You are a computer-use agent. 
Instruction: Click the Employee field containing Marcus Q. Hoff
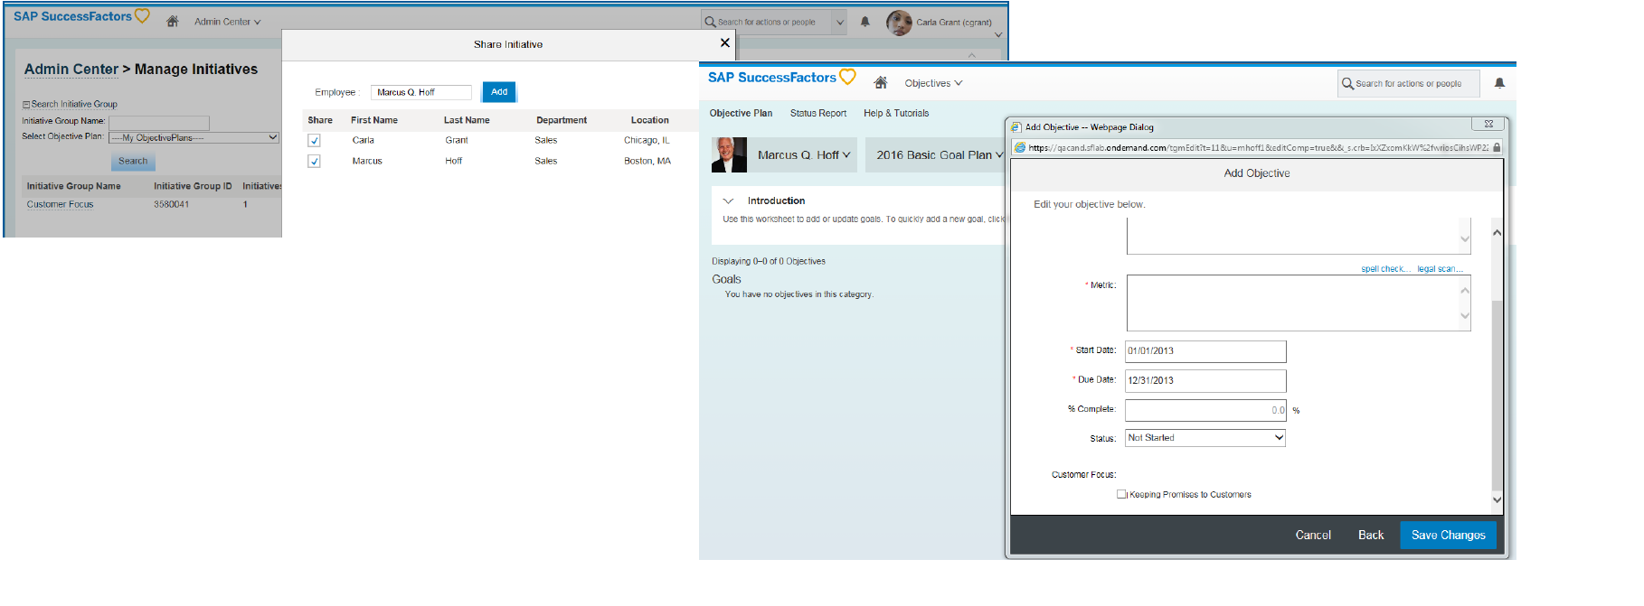pos(421,92)
